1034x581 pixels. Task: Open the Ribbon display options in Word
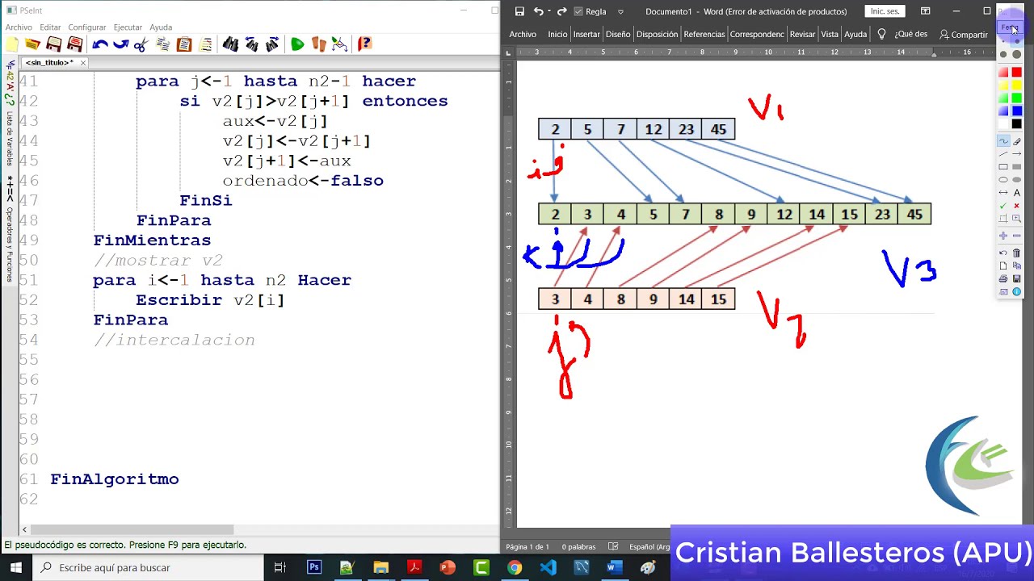click(x=926, y=11)
